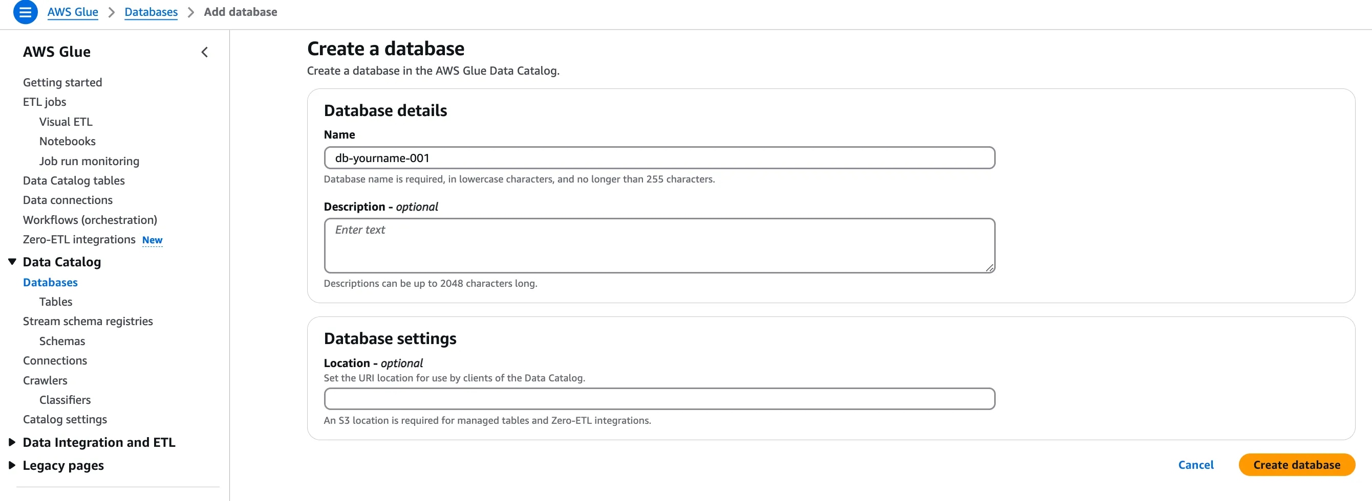Navigate to Catalog settings
Screen dimensions: 1372x501
click(65, 420)
